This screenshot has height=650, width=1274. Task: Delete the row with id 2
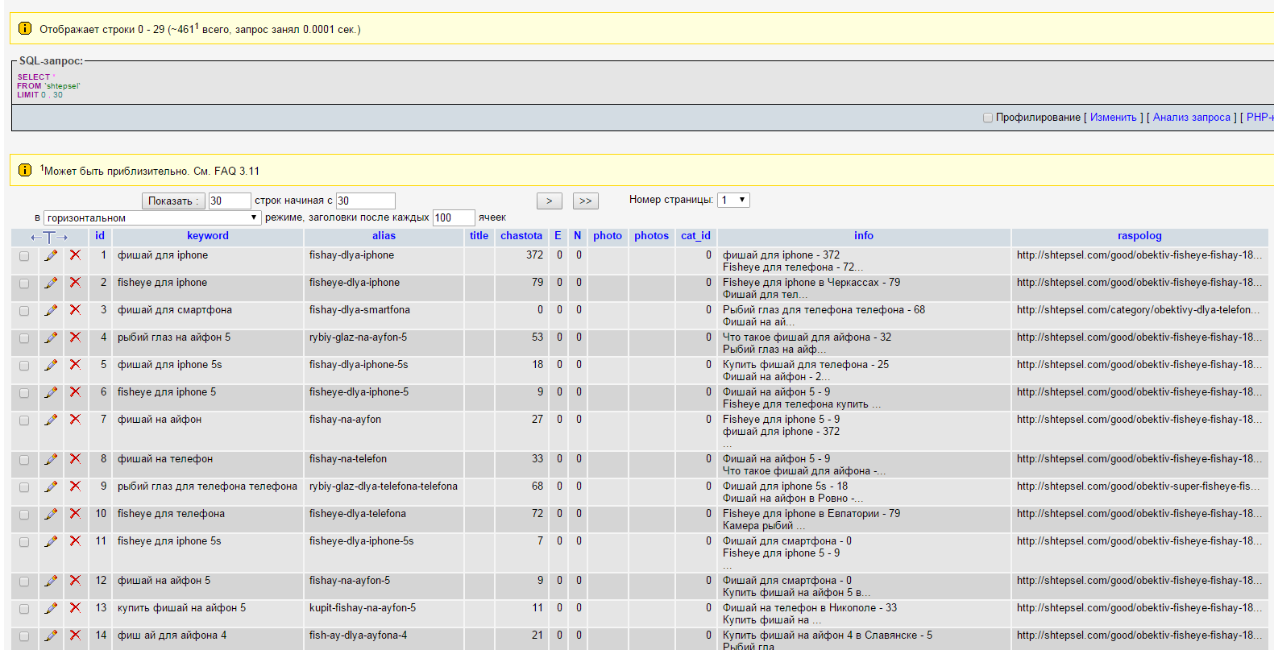click(x=75, y=283)
